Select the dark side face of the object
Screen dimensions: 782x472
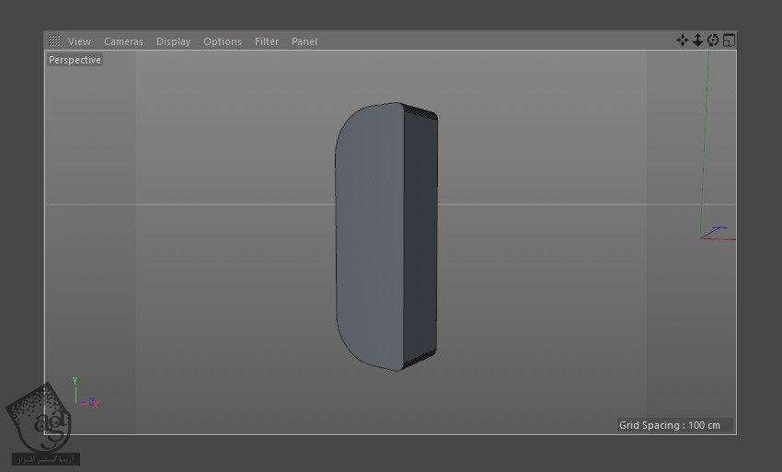(420, 239)
